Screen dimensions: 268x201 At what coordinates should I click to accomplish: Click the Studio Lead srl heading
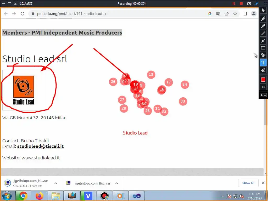point(35,59)
